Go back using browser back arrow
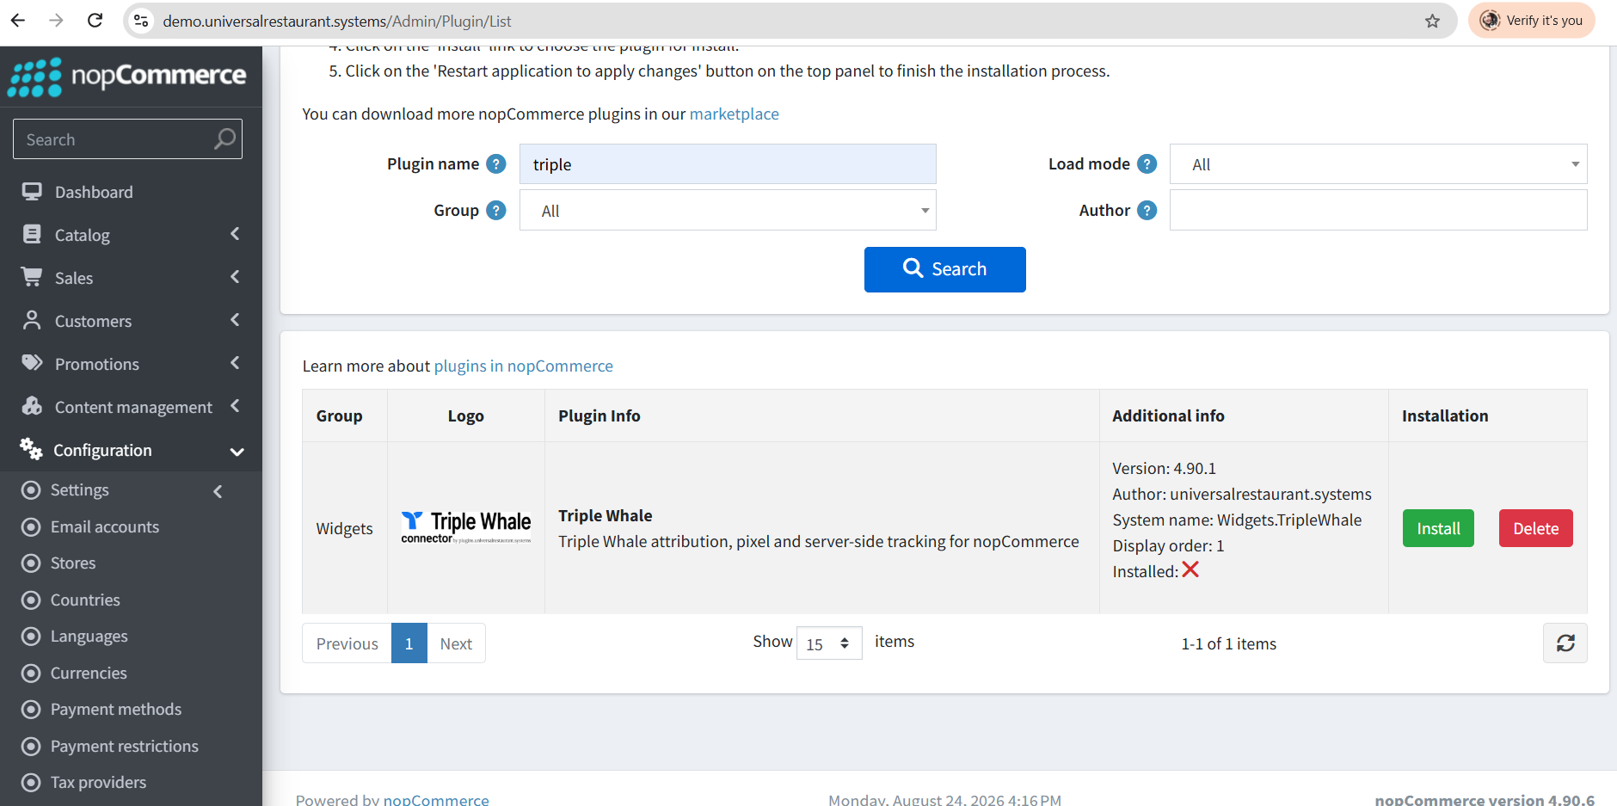The image size is (1617, 806). (18, 21)
